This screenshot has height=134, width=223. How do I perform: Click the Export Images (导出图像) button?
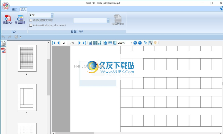(20, 19)
